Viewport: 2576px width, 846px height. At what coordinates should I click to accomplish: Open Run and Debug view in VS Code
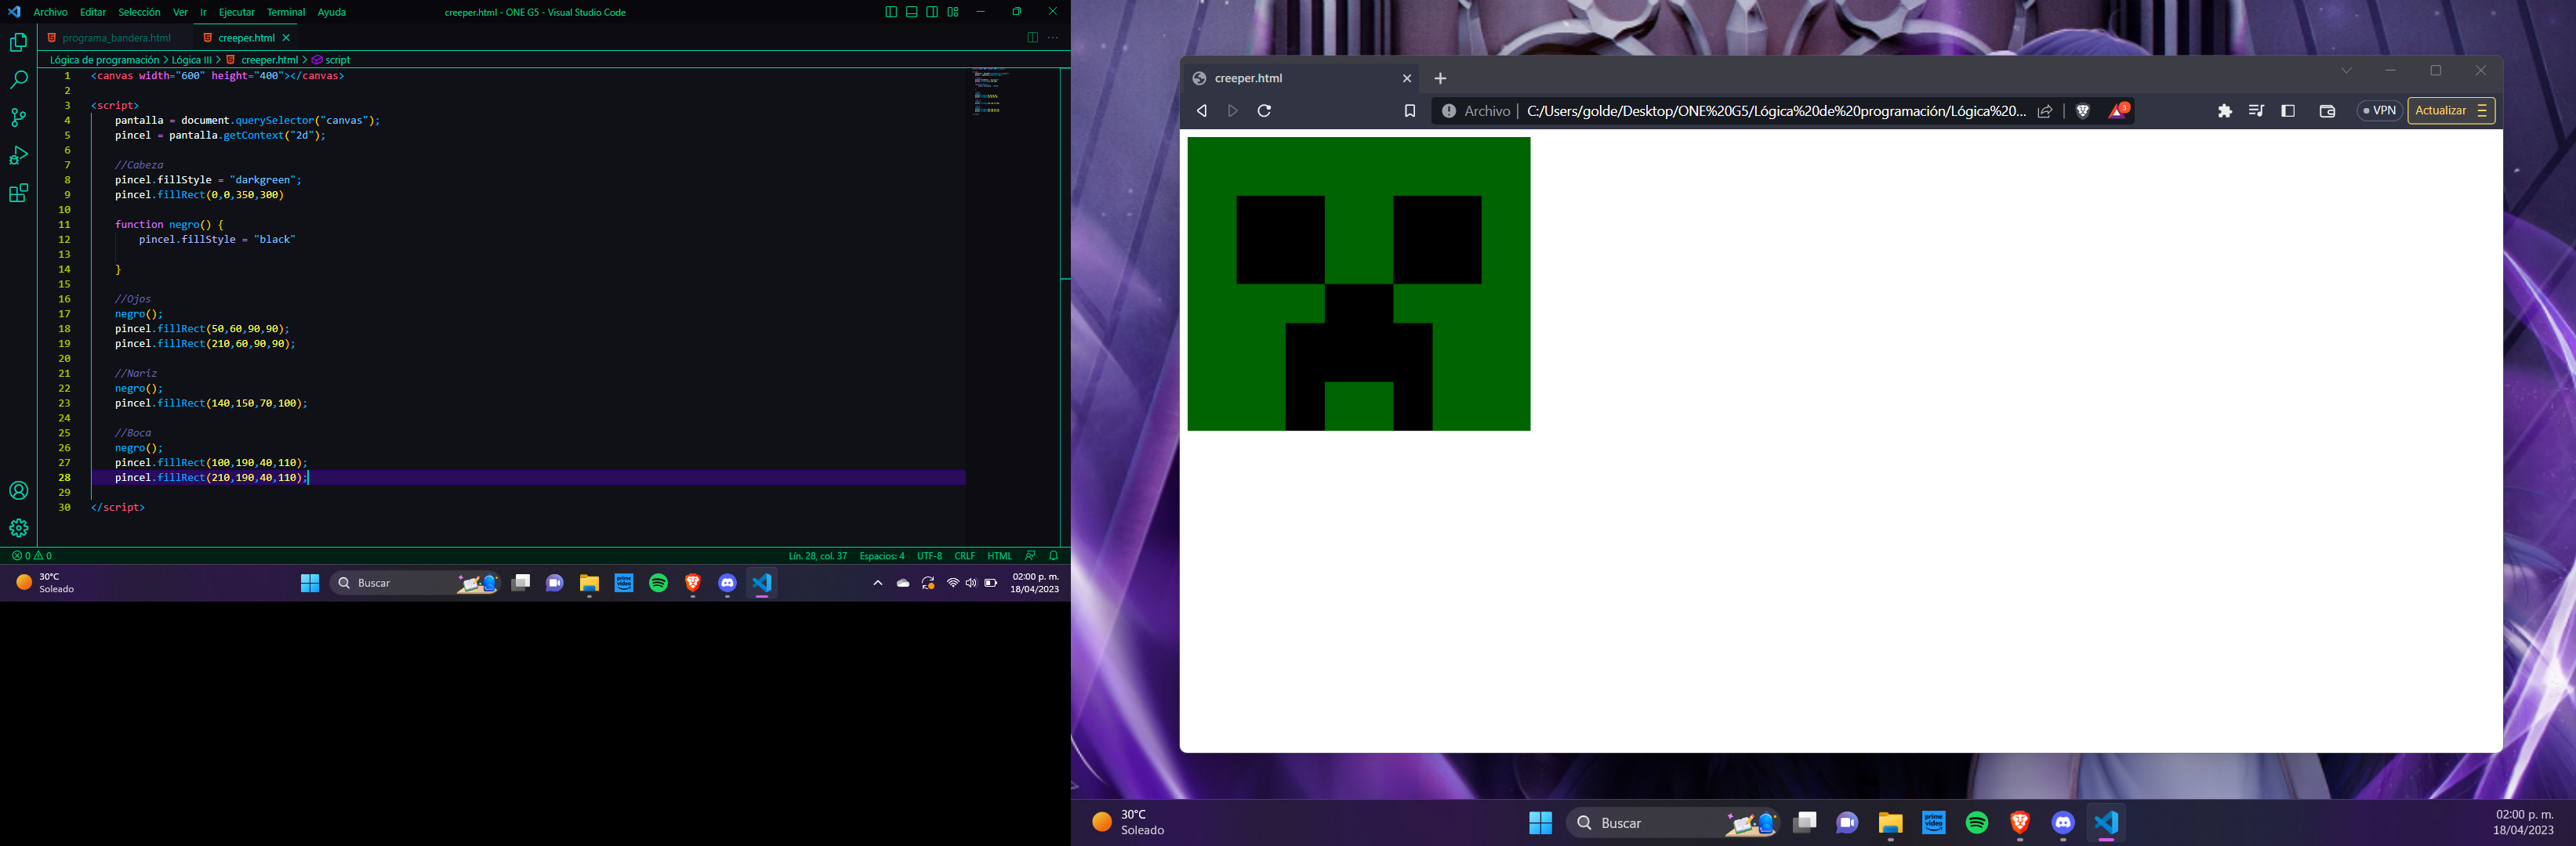pos(18,155)
